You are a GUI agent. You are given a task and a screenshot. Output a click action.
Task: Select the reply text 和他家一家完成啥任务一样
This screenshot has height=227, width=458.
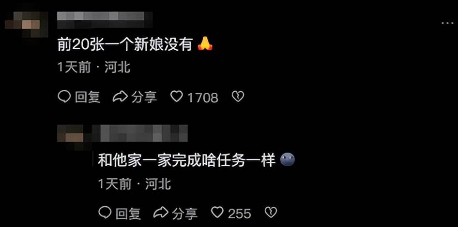pos(187,160)
